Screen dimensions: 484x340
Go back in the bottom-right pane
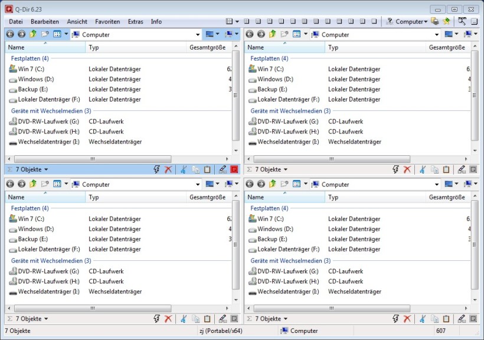250,184
